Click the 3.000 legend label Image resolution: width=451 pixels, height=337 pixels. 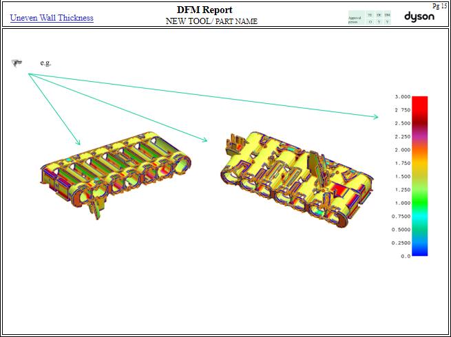pyautogui.click(x=402, y=97)
